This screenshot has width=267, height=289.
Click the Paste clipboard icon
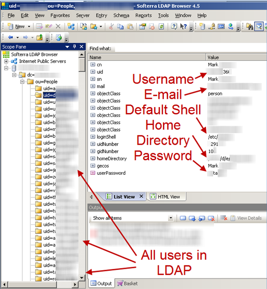(130, 27)
